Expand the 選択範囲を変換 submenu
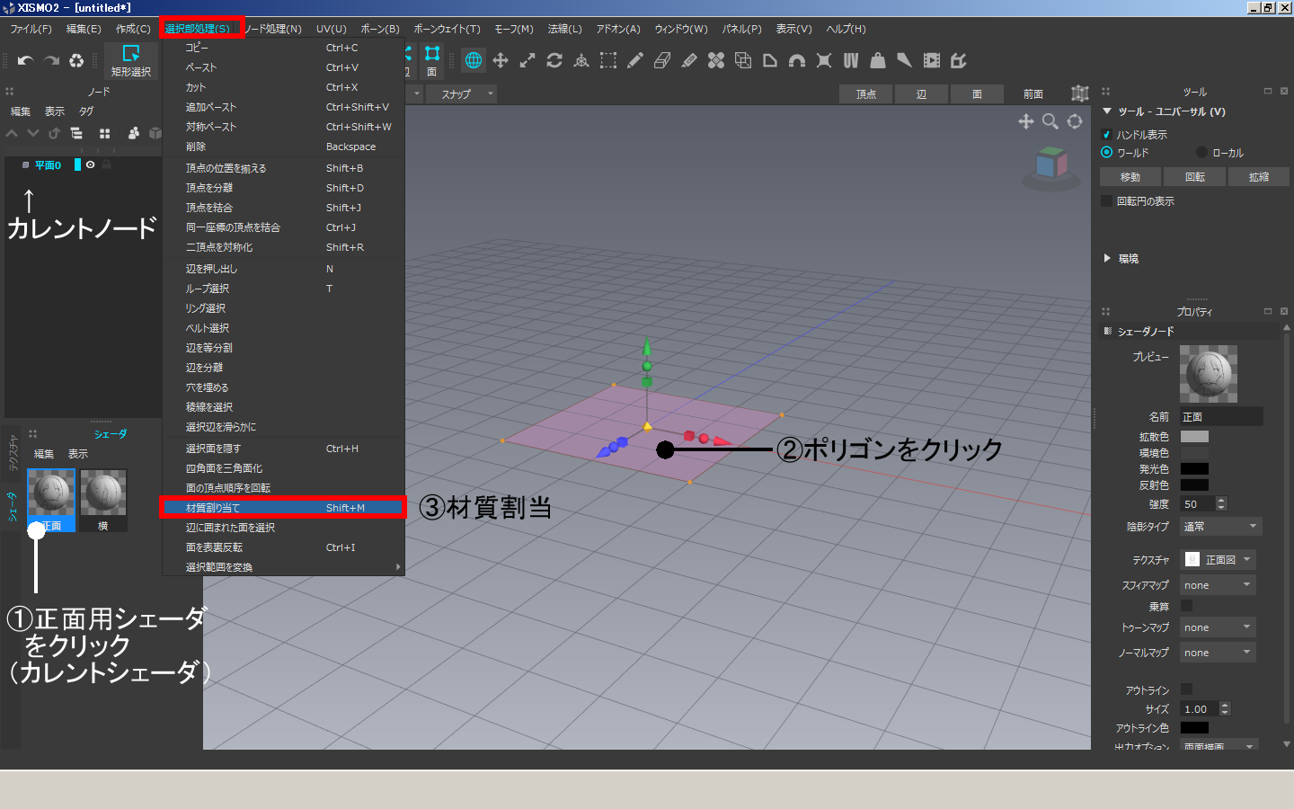The image size is (1294, 809). pos(283,567)
